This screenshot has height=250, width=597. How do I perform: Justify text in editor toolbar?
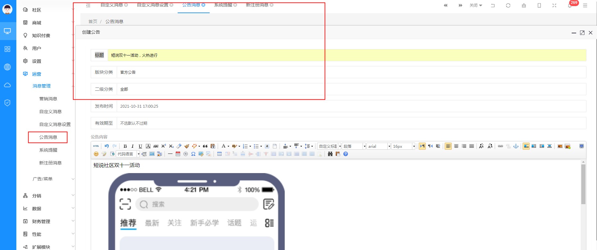point(472,146)
